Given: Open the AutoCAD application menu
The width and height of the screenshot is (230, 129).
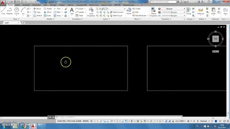Looking at the screenshot, I should (x=3, y=3).
